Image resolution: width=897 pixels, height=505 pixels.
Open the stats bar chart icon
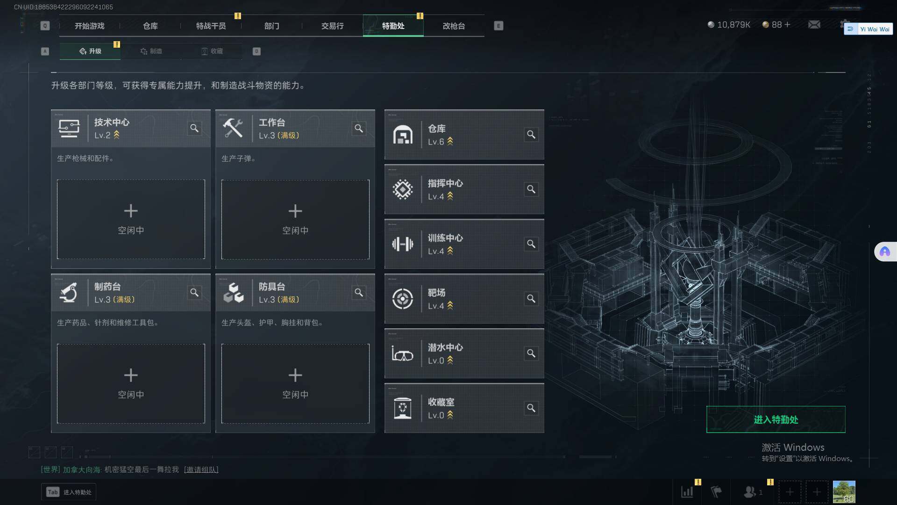point(687,492)
